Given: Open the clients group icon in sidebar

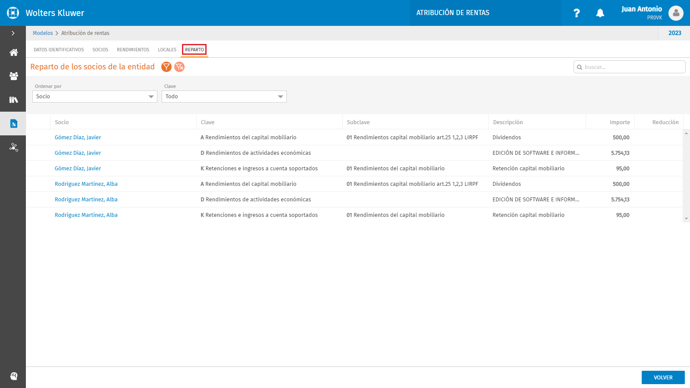Looking at the screenshot, I should coord(13,76).
